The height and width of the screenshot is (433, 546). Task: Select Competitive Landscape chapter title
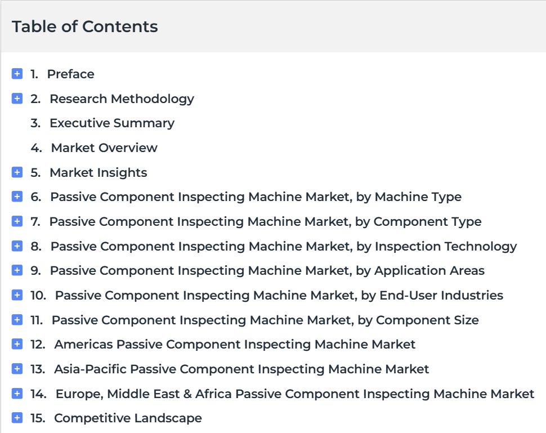pyautogui.click(x=128, y=418)
